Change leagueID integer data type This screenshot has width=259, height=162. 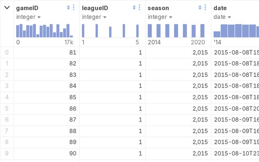(94, 17)
